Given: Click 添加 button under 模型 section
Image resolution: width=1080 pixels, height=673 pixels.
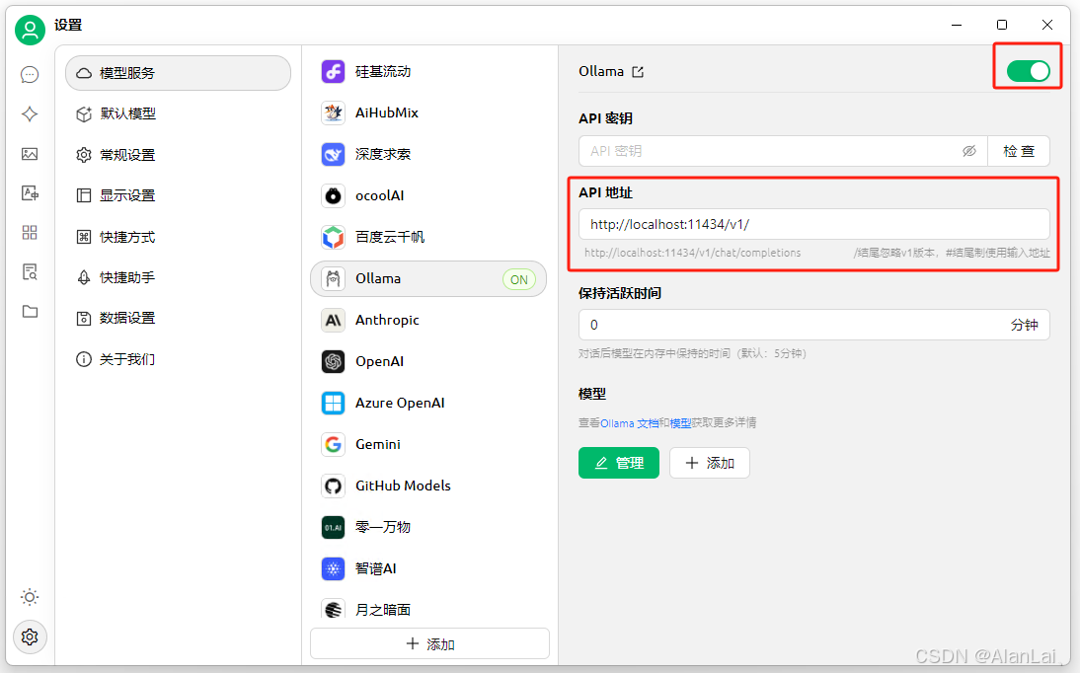Looking at the screenshot, I should [x=710, y=463].
